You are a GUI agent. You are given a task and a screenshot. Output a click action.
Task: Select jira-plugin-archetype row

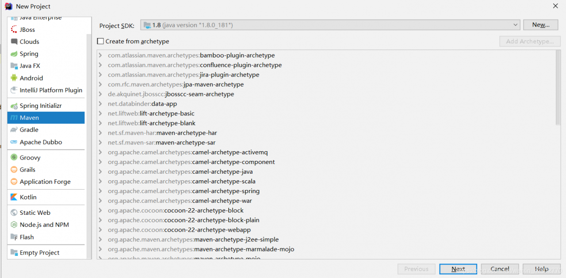click(x=326, y=75)
